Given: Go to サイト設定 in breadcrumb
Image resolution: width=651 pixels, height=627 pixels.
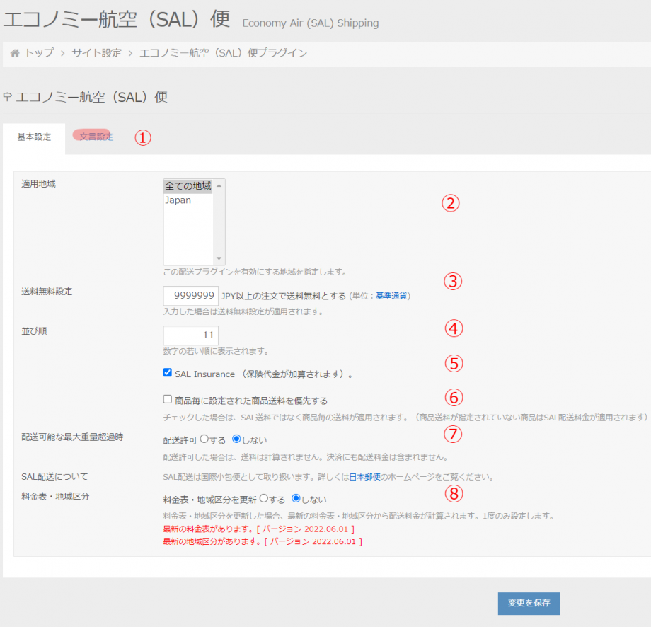Looking at the screenshot, I should pos(96,53).
